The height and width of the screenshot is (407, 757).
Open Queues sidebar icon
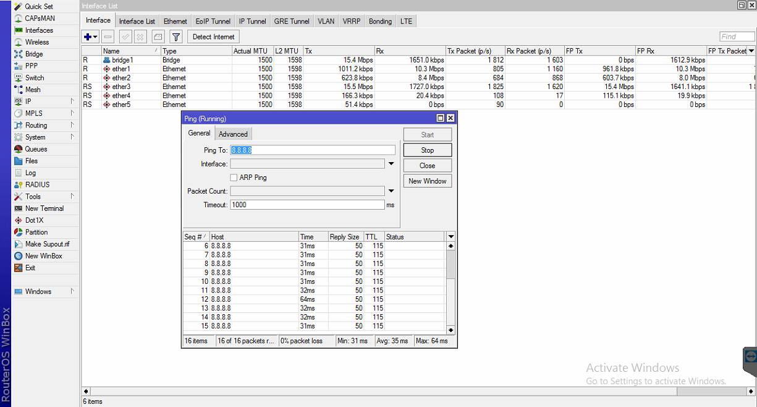click(19, 149)
